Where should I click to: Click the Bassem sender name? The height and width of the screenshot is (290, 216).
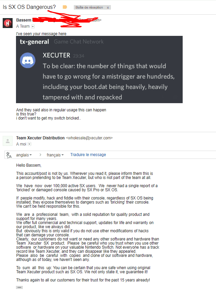[x=24, y=20]
